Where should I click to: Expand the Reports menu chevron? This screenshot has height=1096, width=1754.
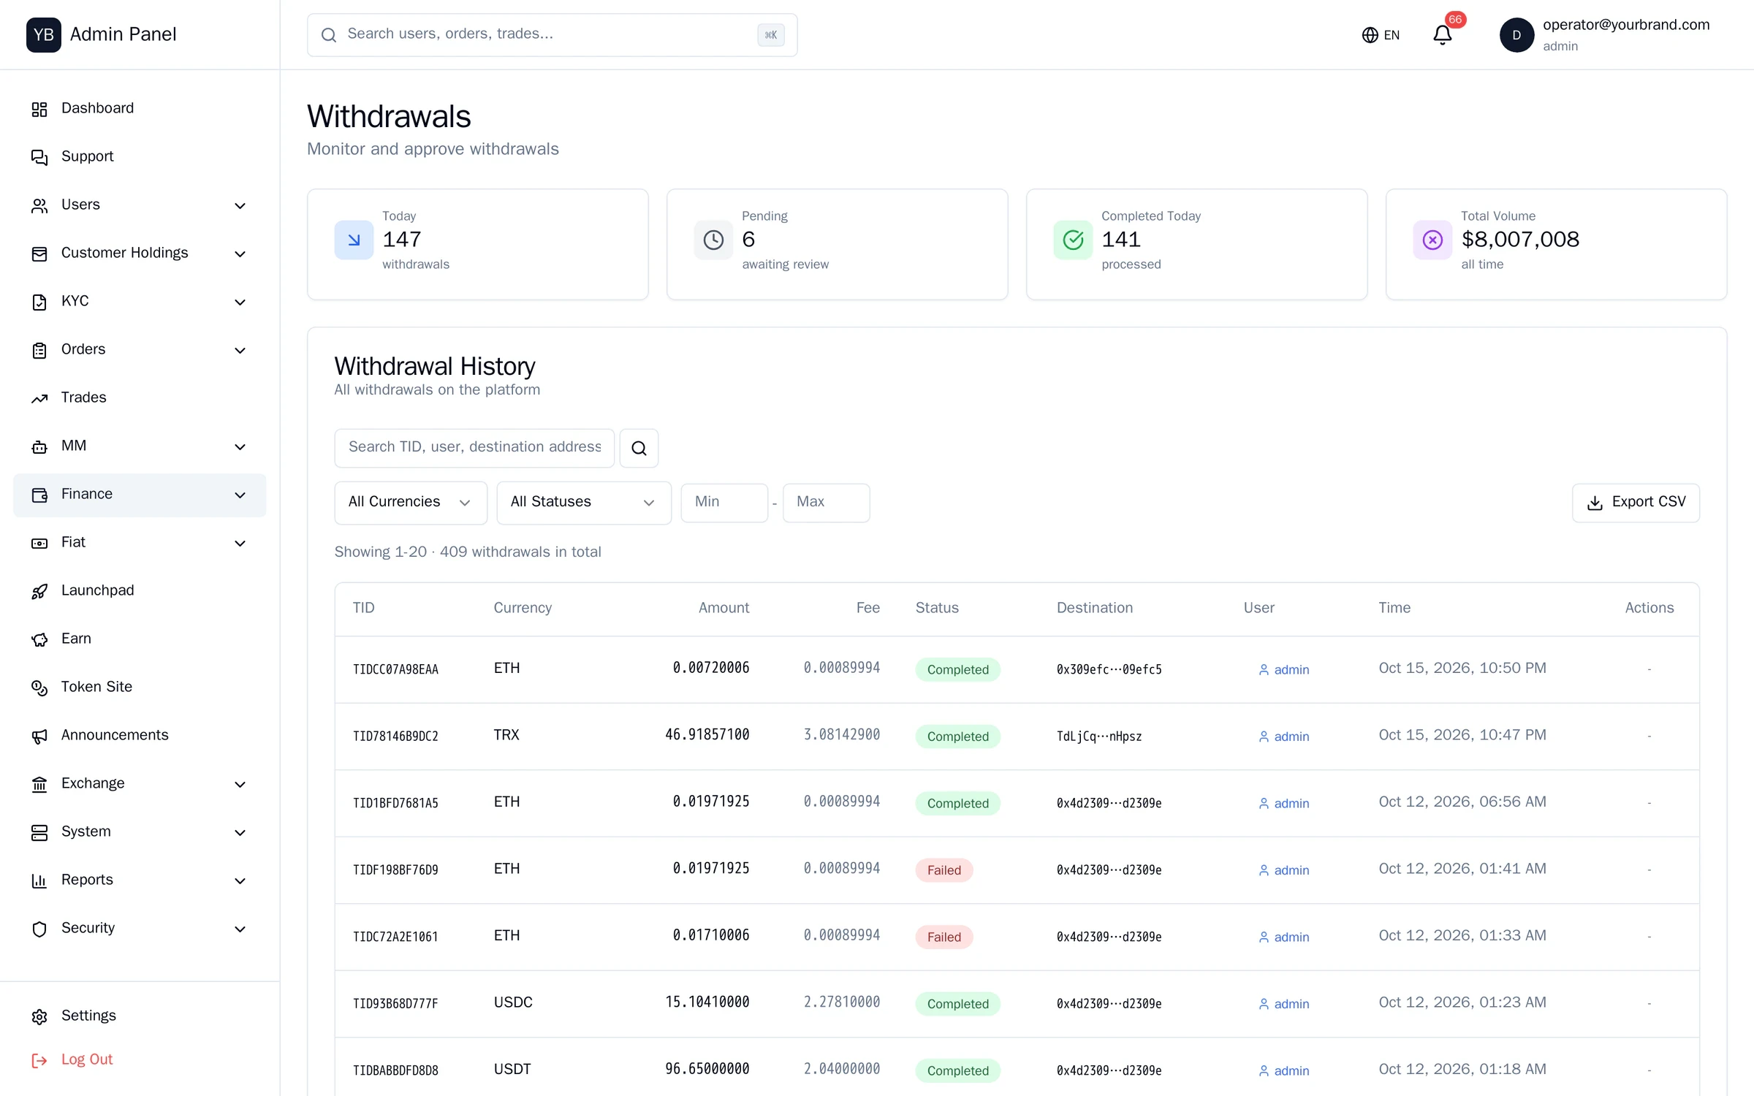click(x=240, y=881)
